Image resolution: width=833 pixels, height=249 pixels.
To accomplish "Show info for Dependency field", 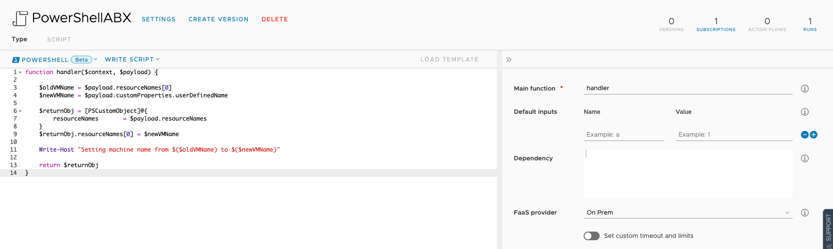I will click(x=804, y=158).
